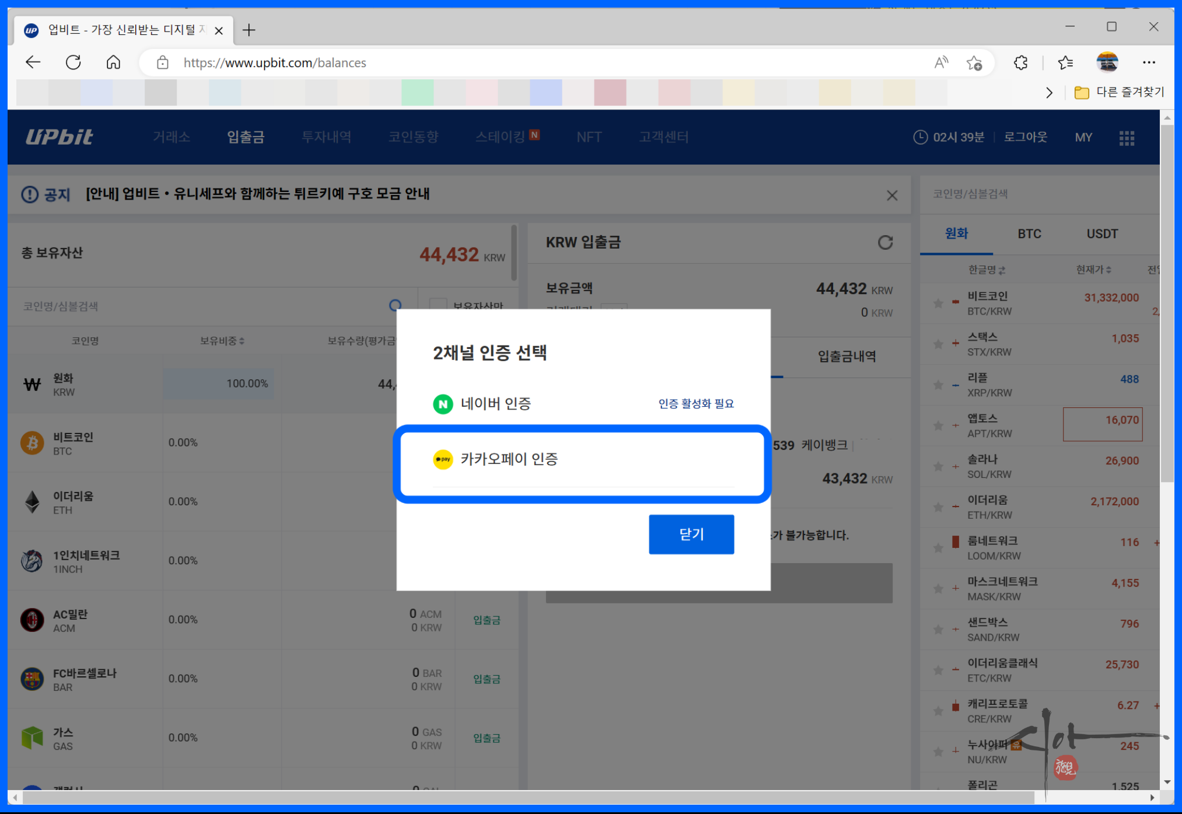Add this page to favorites star
Viewport: 1182px width, 814px height.
click(x=974, y=62)
